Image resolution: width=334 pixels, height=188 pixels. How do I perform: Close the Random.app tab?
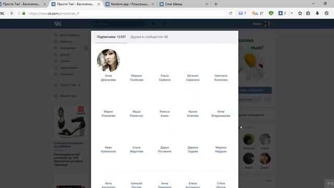[153, 4]
